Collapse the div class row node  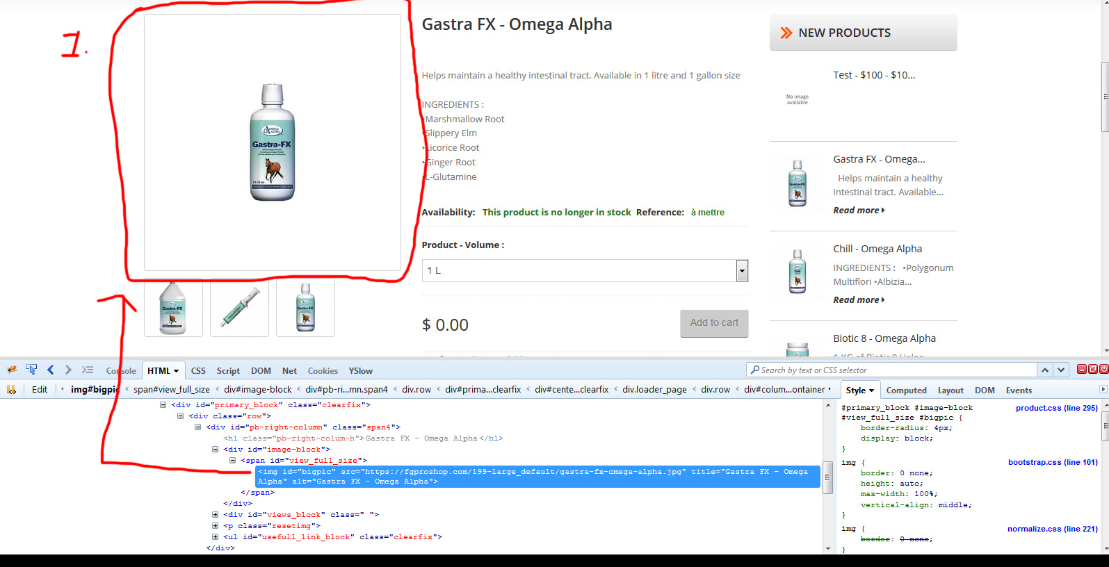pyautogui.click(x=180, y=416)
